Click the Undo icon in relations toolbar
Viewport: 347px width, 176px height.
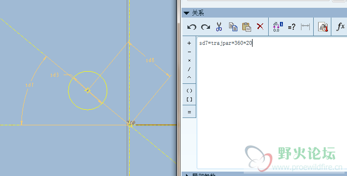tap(192, 27)
